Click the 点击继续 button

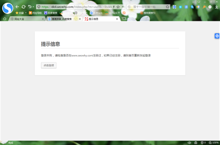click(49, 65)
